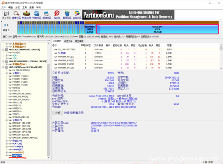The height and width of the screenshot is (164, 223).
Task: Click the Format (格式化) toolbar icon
Action: click(x=57, y=14)
